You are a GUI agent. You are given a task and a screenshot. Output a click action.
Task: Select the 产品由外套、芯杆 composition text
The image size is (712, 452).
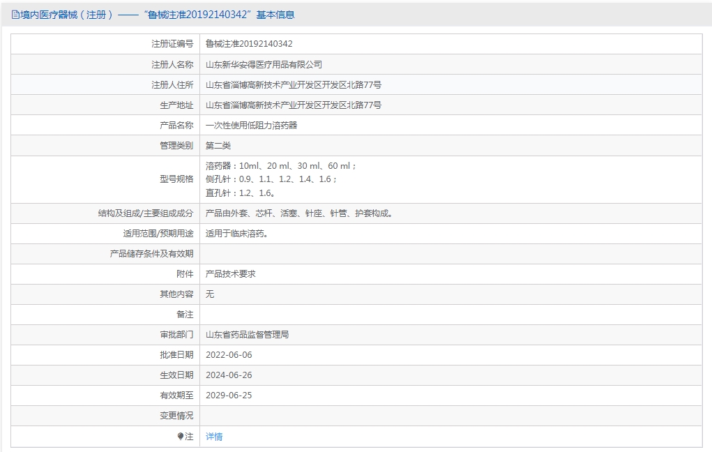coord(298,213)
